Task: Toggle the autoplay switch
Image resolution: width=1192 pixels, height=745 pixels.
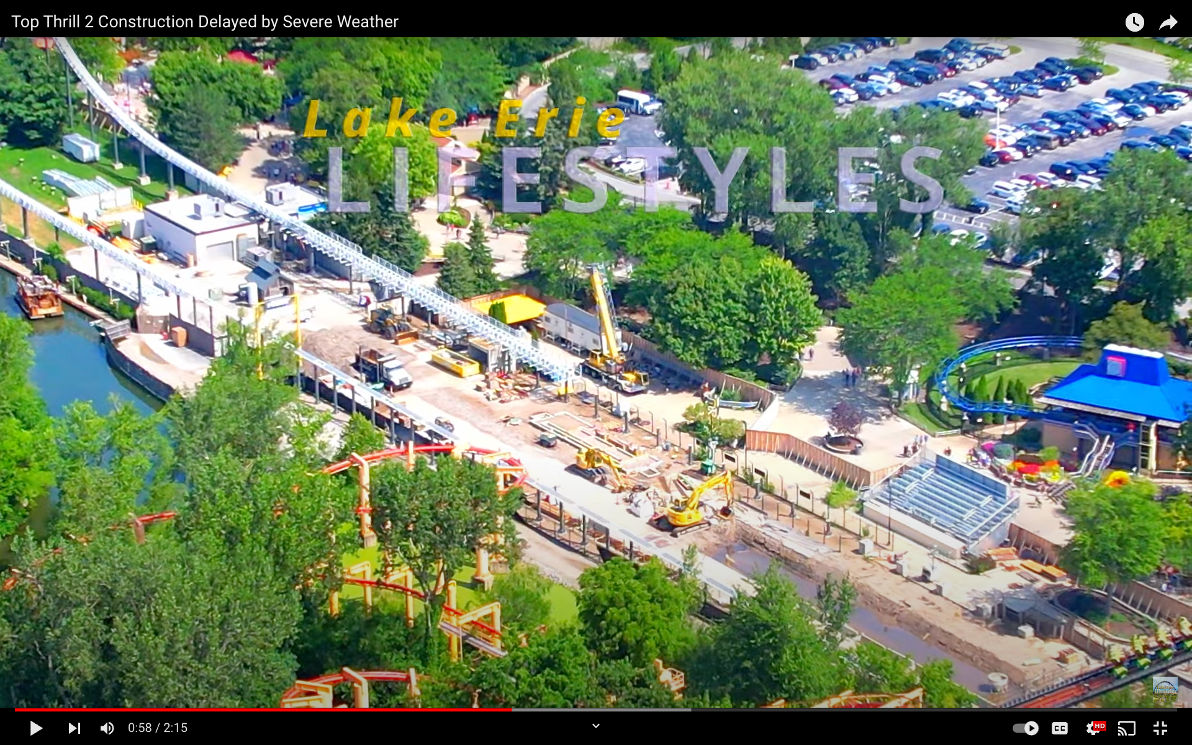Action: point(1026,728)
